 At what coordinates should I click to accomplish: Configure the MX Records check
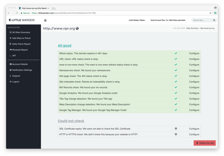(194, 88)
